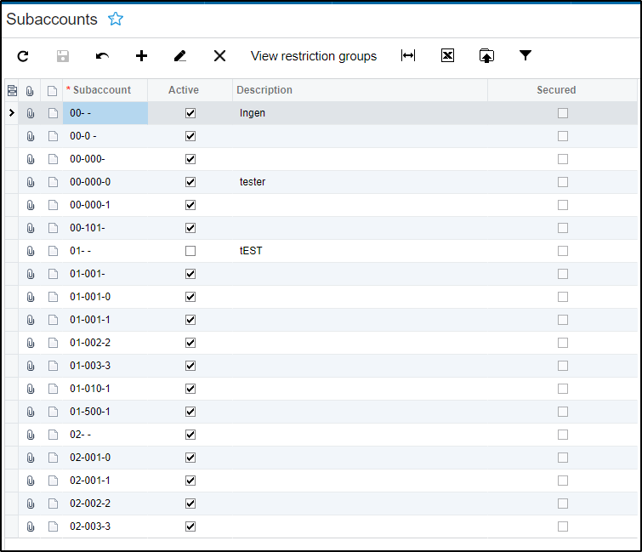Screen dimensions: 642x552
Task: Add a new subaccount row with plus icon
Action: [x=141, y=55]
